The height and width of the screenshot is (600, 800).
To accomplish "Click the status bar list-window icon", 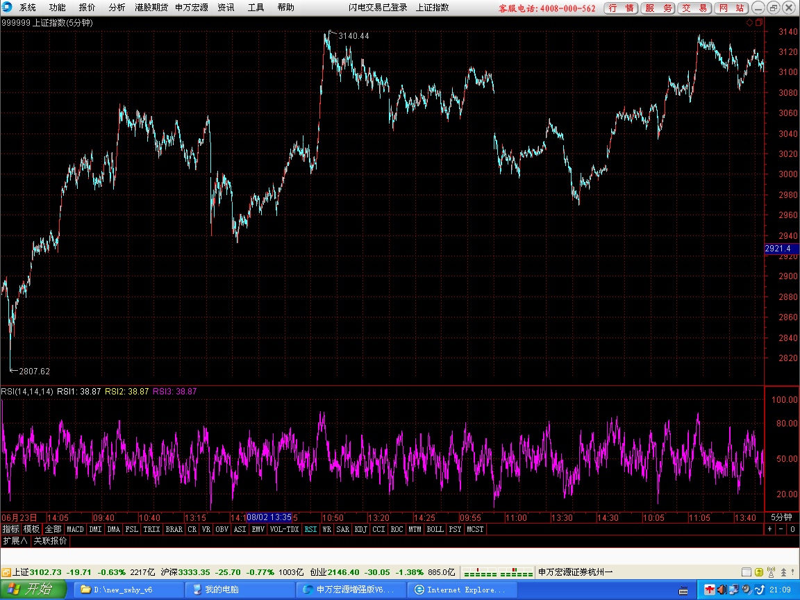I will click(x=746, y=572).
